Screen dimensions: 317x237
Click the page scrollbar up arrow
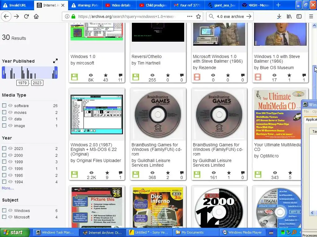314,26
